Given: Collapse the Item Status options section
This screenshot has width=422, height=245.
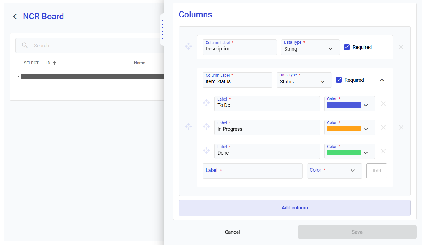Looking at the screenshot, I should (x=382, y=80).
